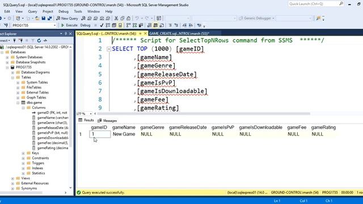The height and width of the screenshot is (204, 363).
Task: Click the Database Engine Query icon
Action: click(83, 18)
